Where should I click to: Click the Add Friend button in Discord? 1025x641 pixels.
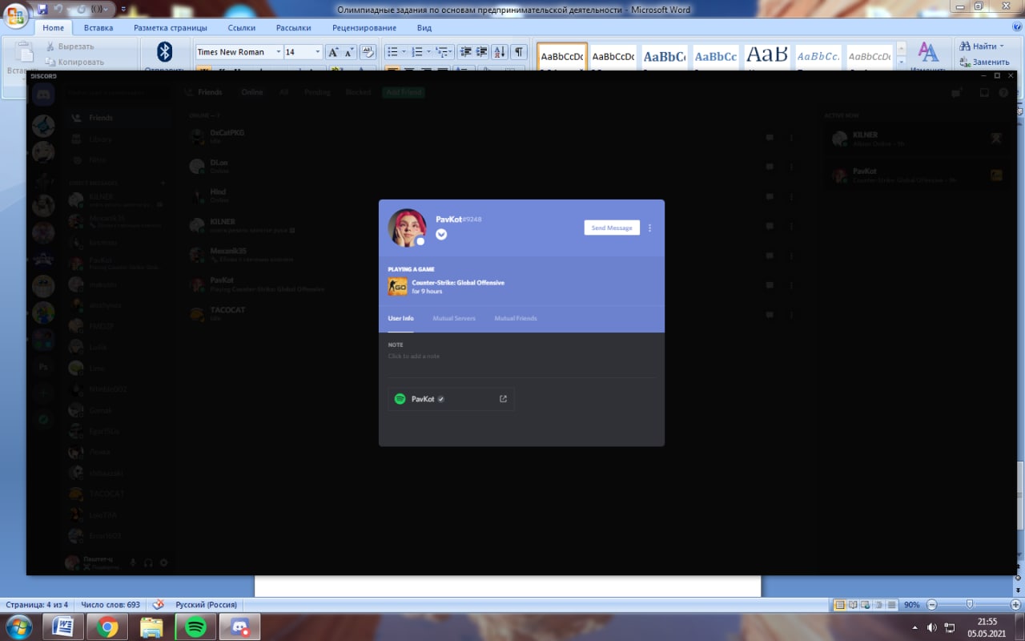[404, 92]
